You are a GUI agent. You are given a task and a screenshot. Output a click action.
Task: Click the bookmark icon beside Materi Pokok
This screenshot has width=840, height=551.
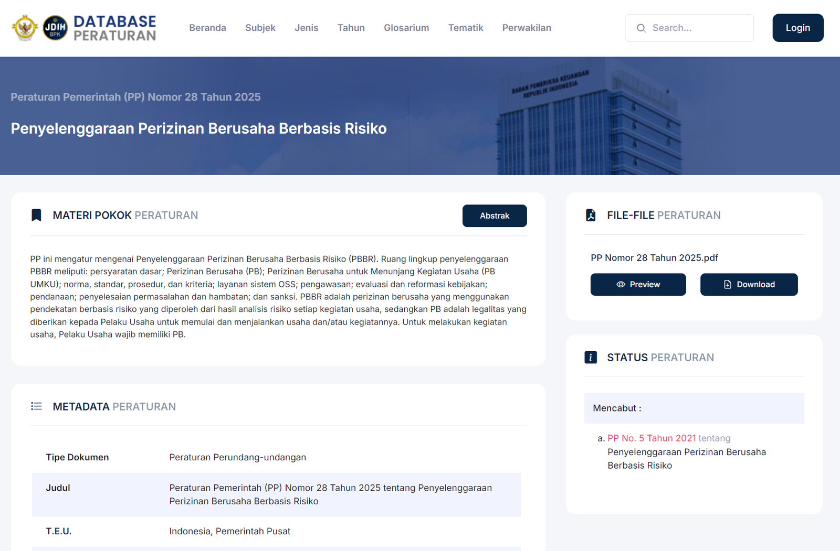(36, 215)
